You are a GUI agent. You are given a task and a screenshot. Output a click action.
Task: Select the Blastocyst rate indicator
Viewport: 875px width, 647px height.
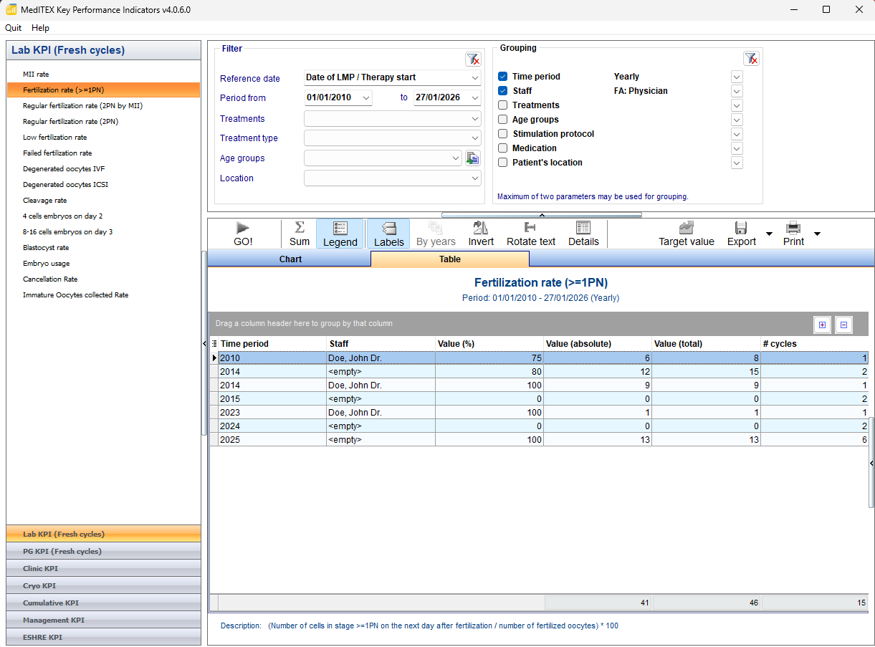click(x=46, y=247)
